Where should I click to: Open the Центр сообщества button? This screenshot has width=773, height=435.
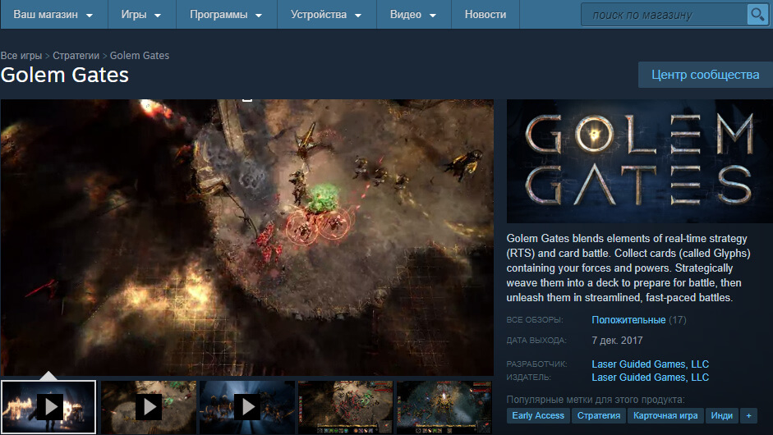tap(705, 75)
